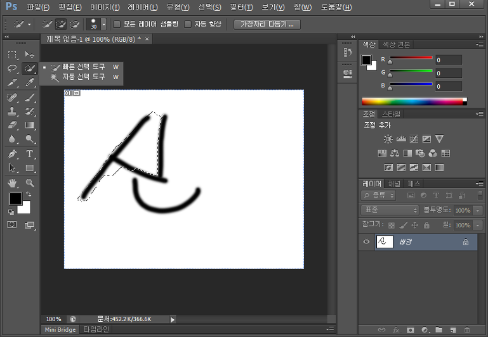Open the layer filter 종류 dropdown

click(x=378, y=195)
